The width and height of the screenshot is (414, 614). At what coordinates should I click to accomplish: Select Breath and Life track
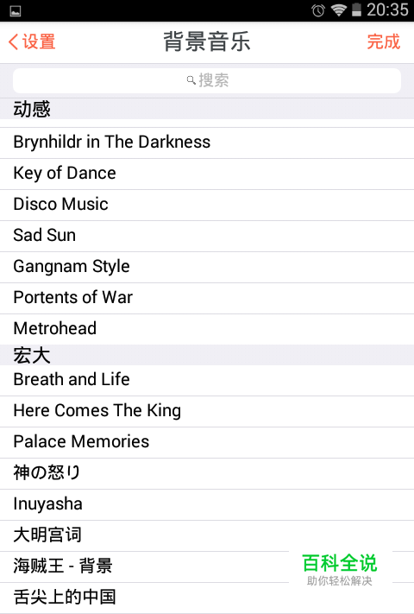[207, 380]
